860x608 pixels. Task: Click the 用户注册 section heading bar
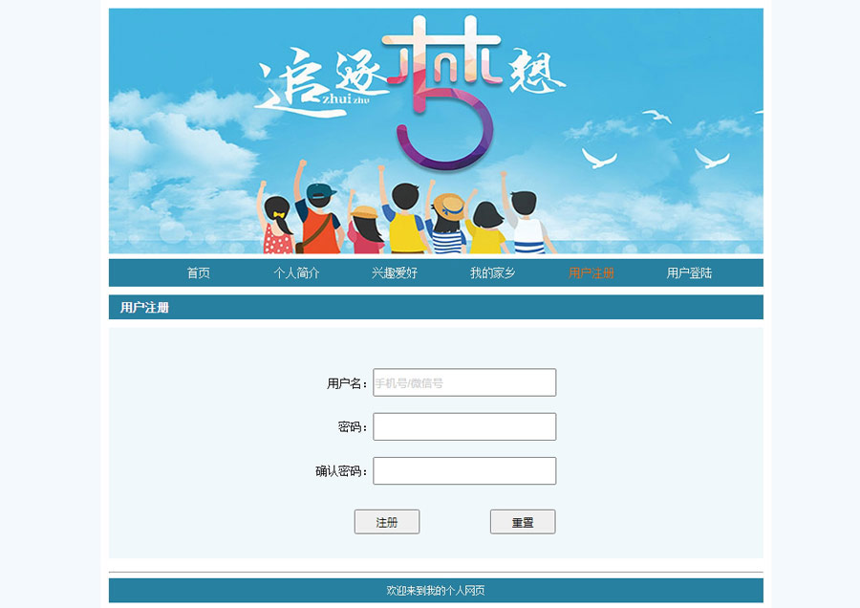pos(436,307)
